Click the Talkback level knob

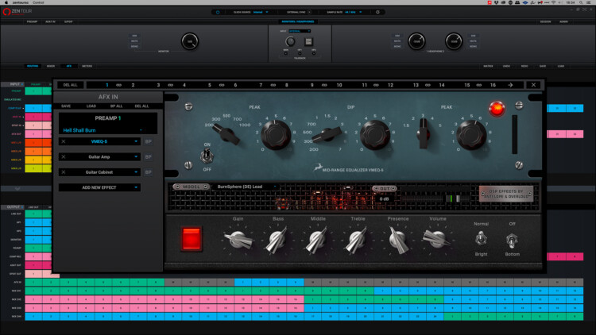pyautogui.click(x=290, y=41)
